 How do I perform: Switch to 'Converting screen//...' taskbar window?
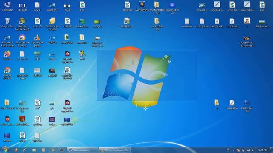(x=115, y=150)
